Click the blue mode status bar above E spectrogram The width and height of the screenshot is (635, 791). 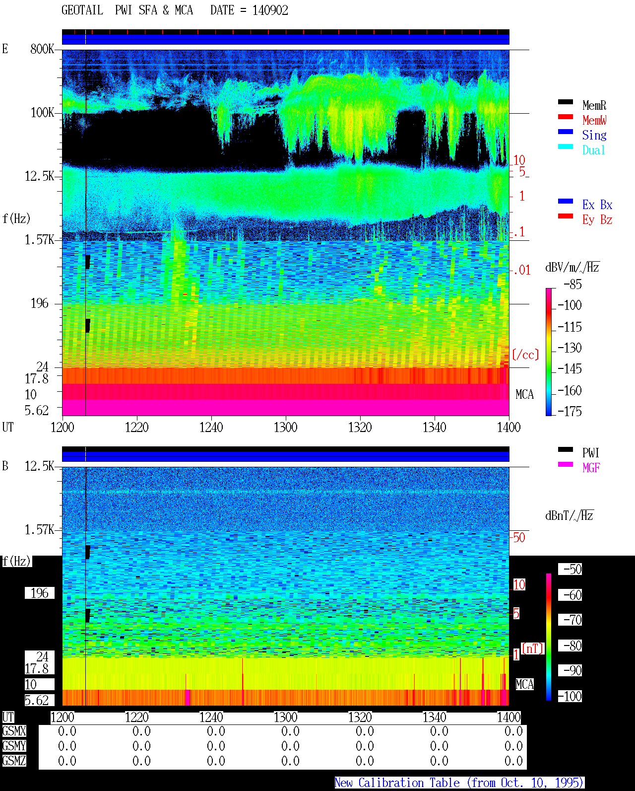[x=286, y=39]
